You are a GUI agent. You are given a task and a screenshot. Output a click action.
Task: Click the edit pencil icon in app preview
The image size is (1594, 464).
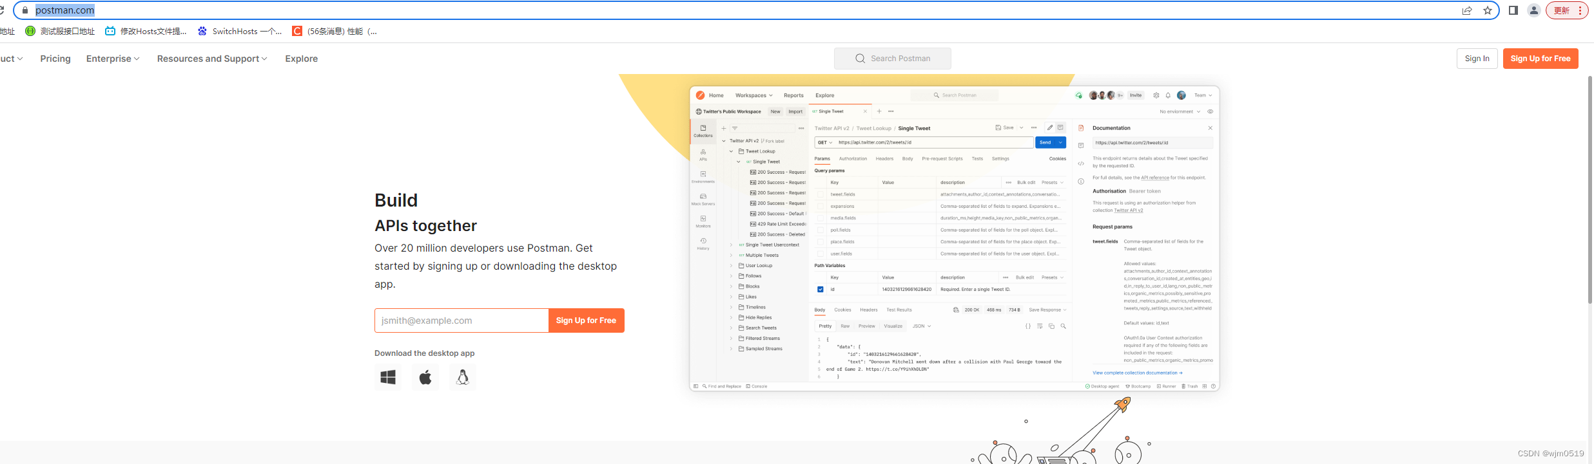[1050, 127]
